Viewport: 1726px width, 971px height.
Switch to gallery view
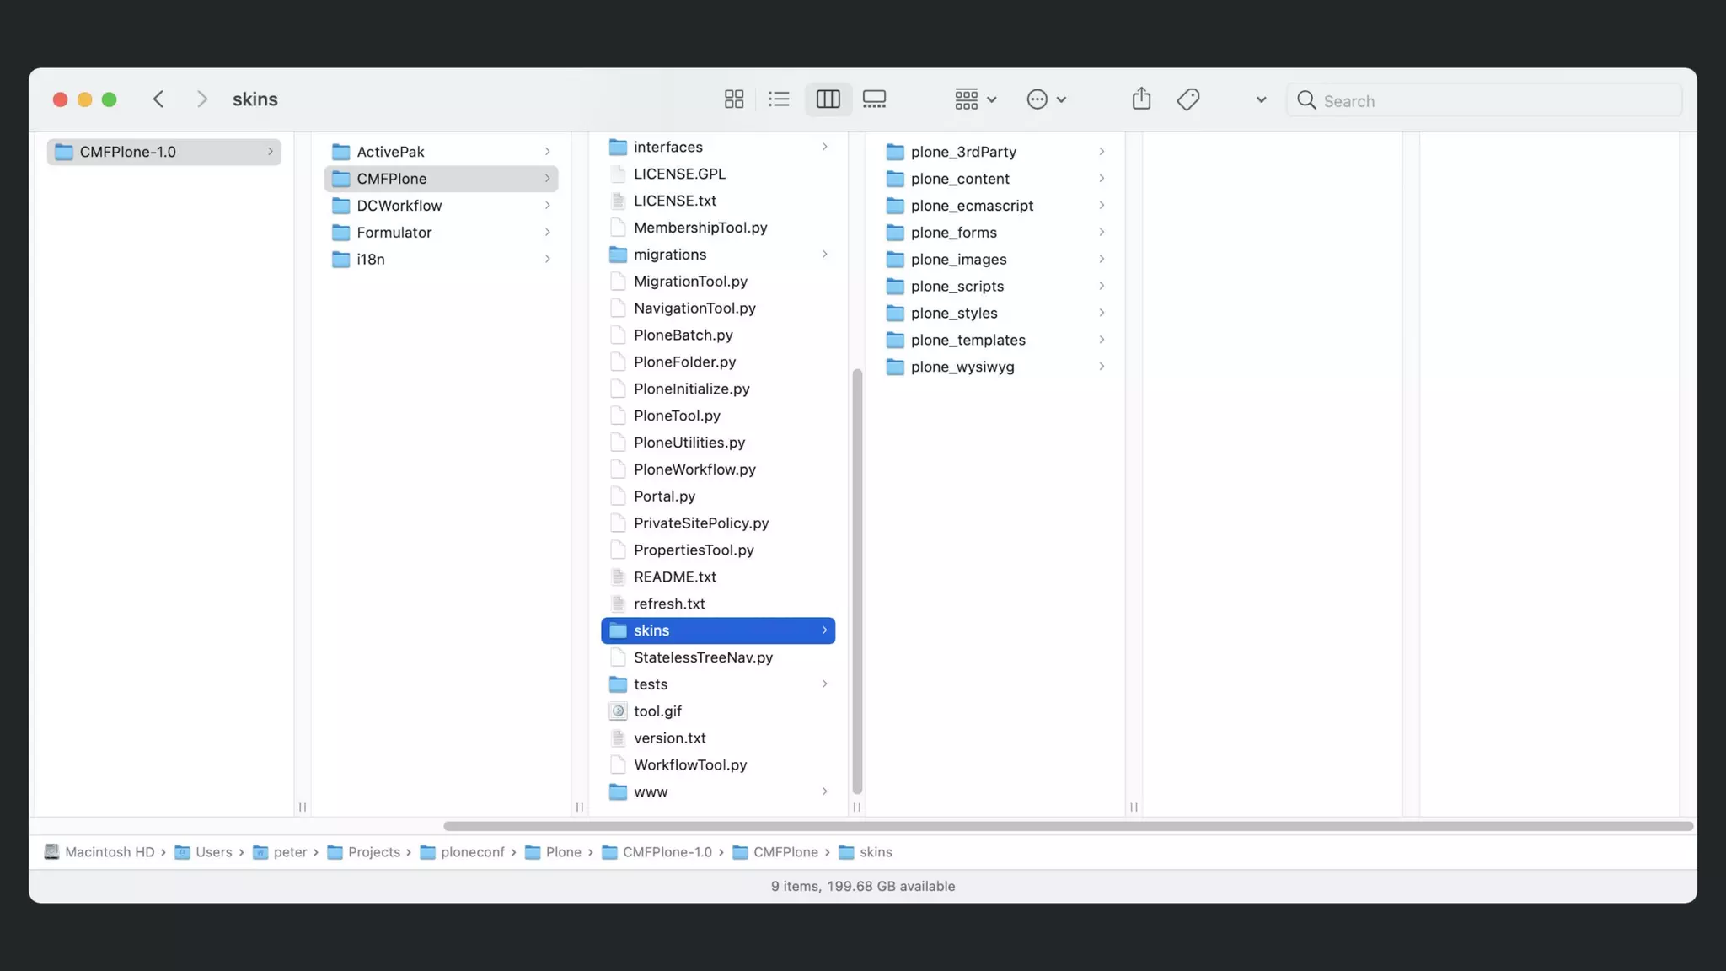point(874,99)
